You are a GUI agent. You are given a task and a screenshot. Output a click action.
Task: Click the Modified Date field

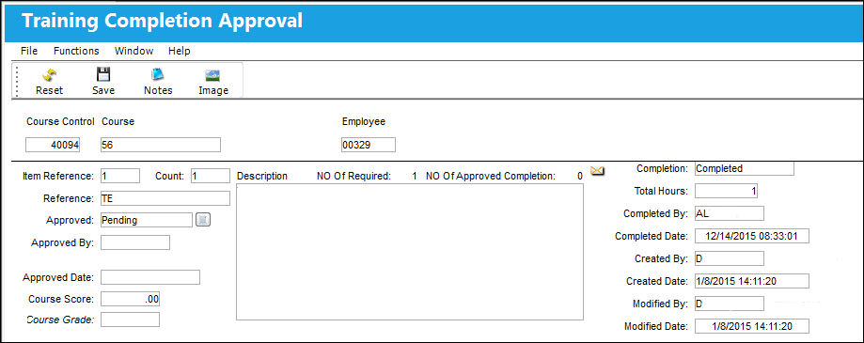(751, 326)
